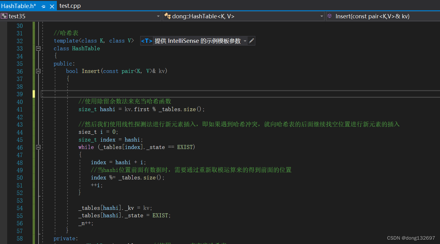Collapse the while loop outline block

click(38, 147)
